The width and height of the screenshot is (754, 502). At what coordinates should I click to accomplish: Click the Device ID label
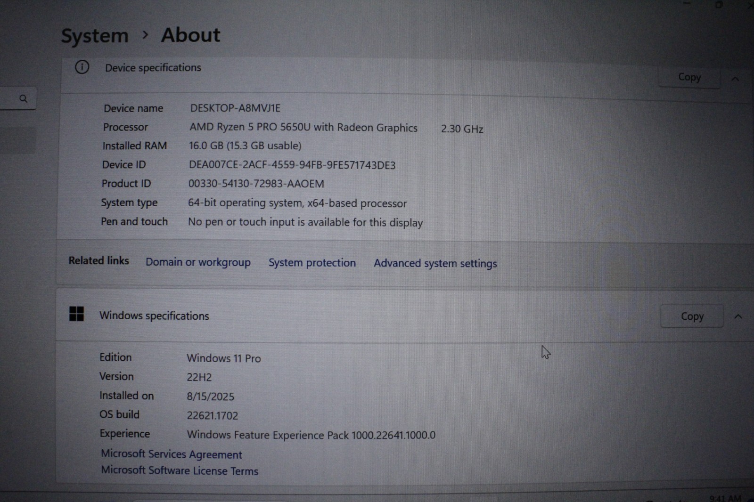(x=124, y=165)
